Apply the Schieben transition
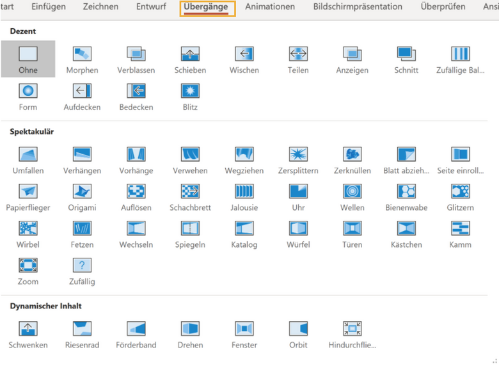 pyautogui.click(x=190, y=59)
